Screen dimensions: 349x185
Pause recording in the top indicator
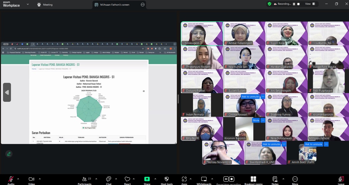tap(294, 4)
